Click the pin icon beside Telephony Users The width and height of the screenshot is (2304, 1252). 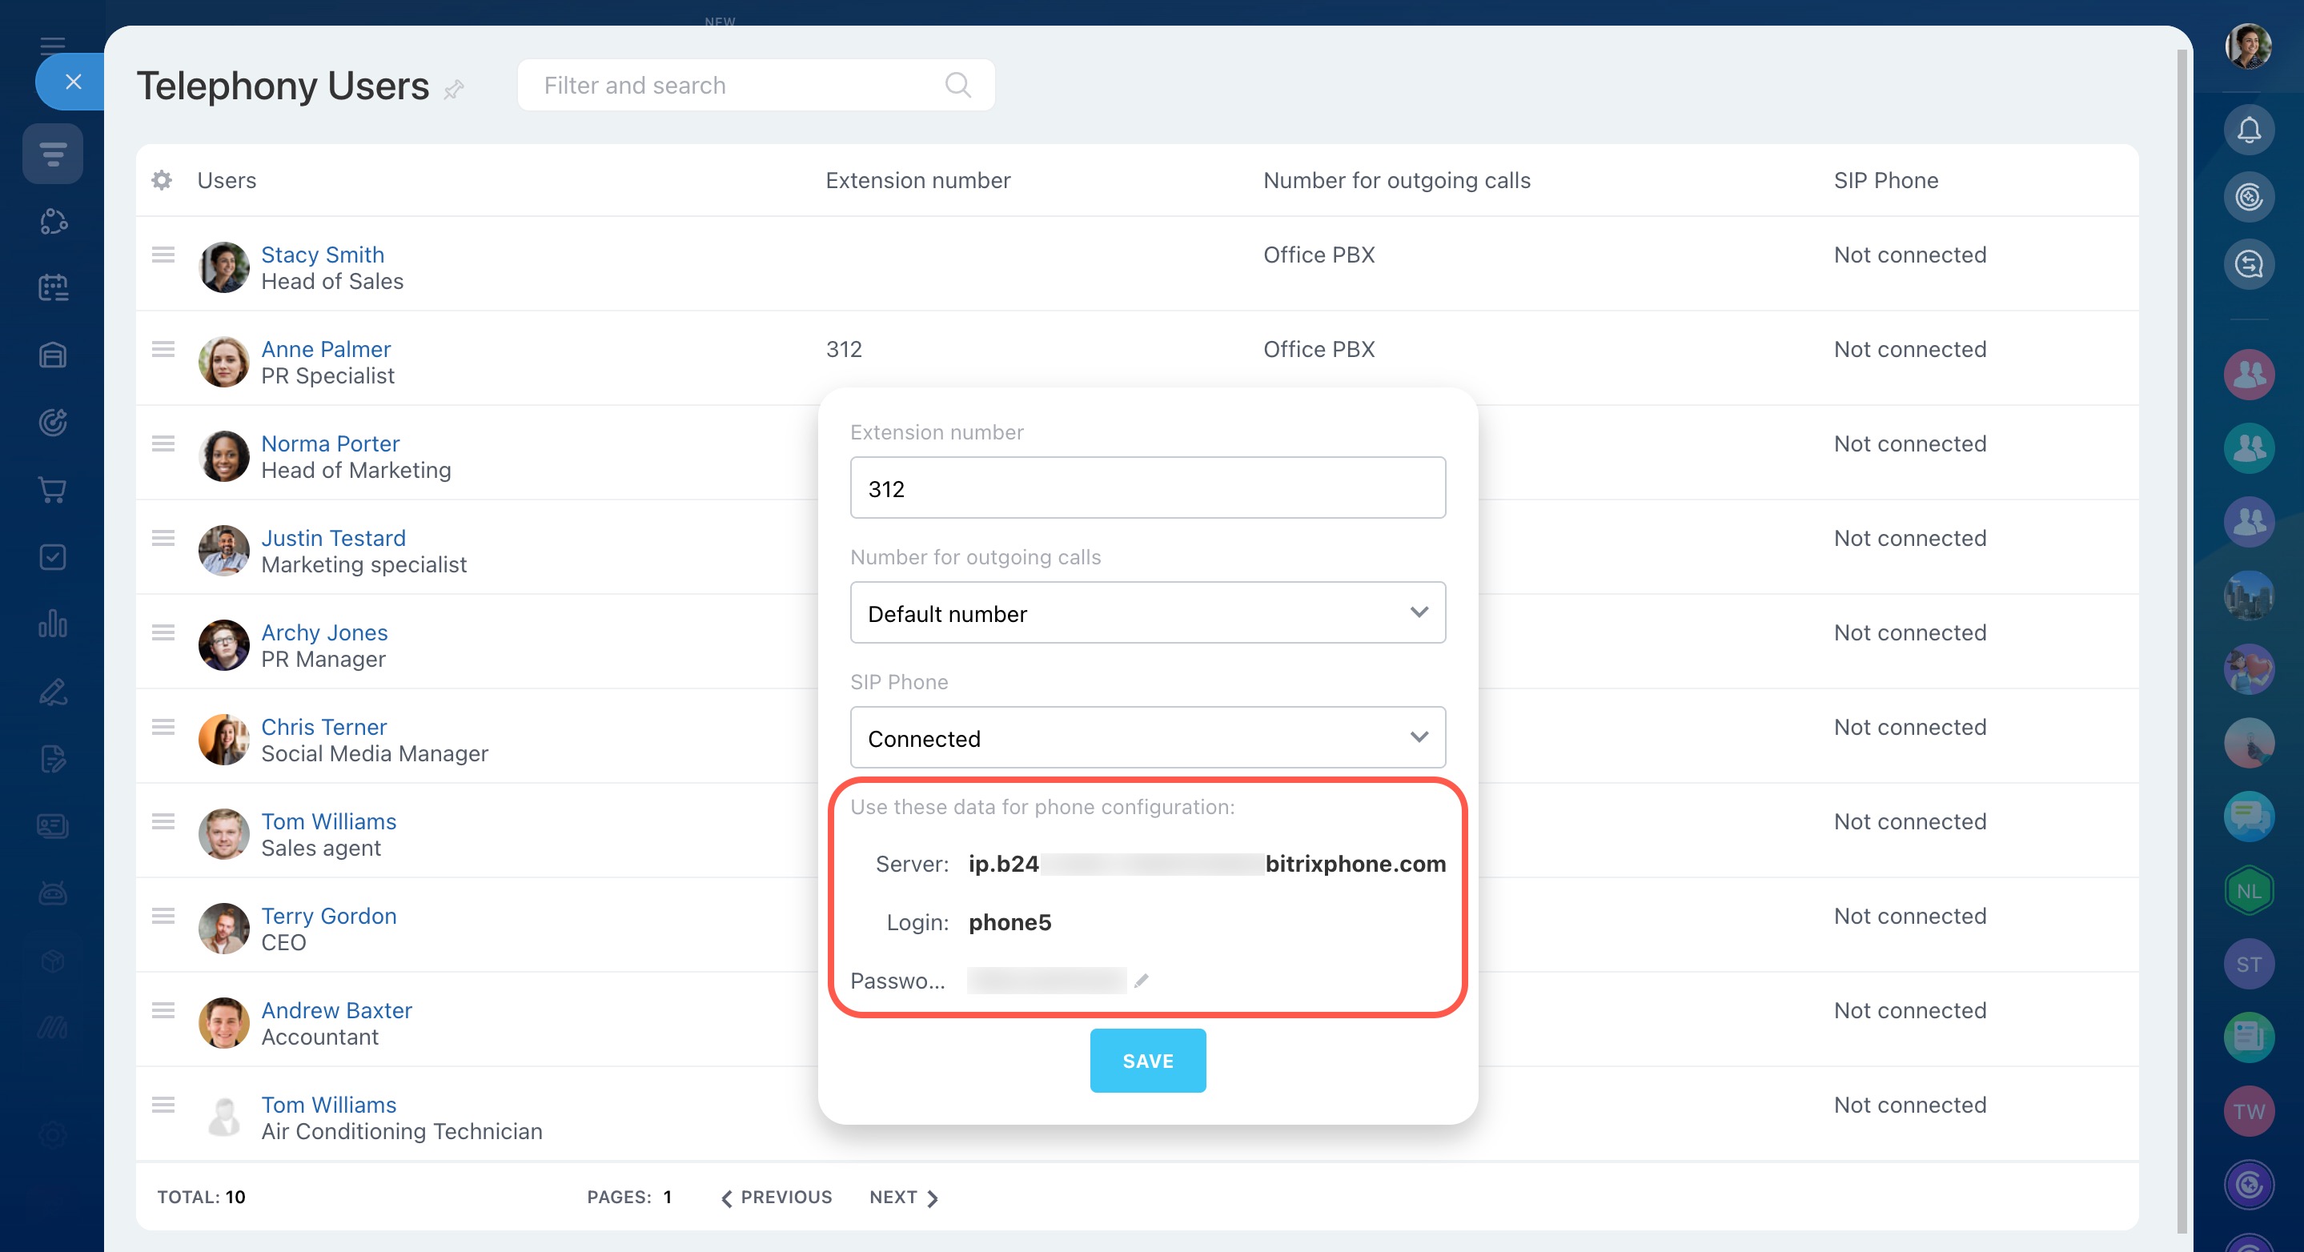[x=455, y=89]
